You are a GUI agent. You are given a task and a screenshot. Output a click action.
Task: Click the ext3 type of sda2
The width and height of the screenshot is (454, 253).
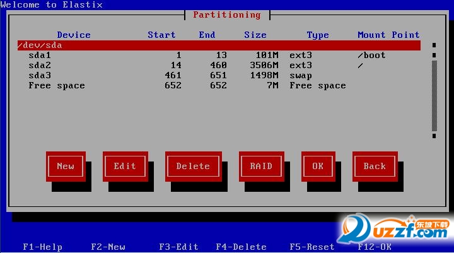click(x=301, y=65)
